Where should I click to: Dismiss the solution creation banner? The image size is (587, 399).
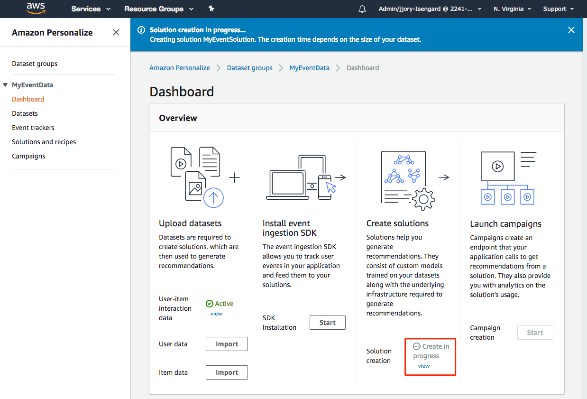571,29
